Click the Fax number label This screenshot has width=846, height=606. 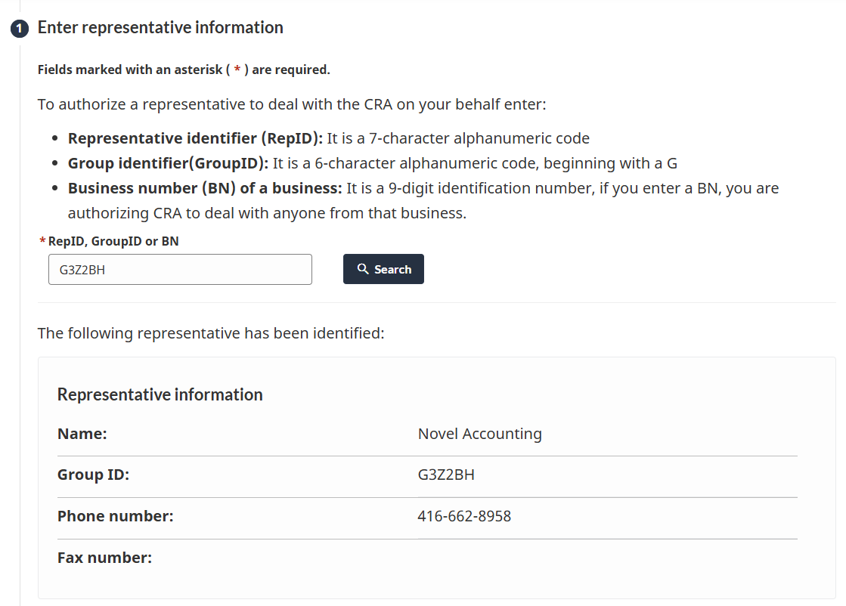click(104, 558)
